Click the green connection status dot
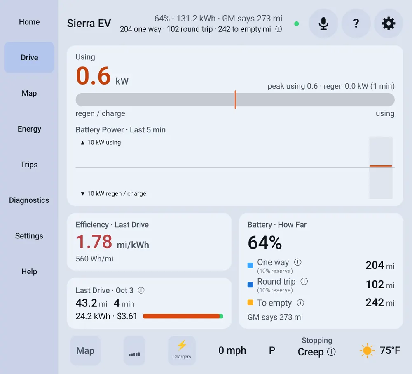The image size is (412, 374). (297, 24)
